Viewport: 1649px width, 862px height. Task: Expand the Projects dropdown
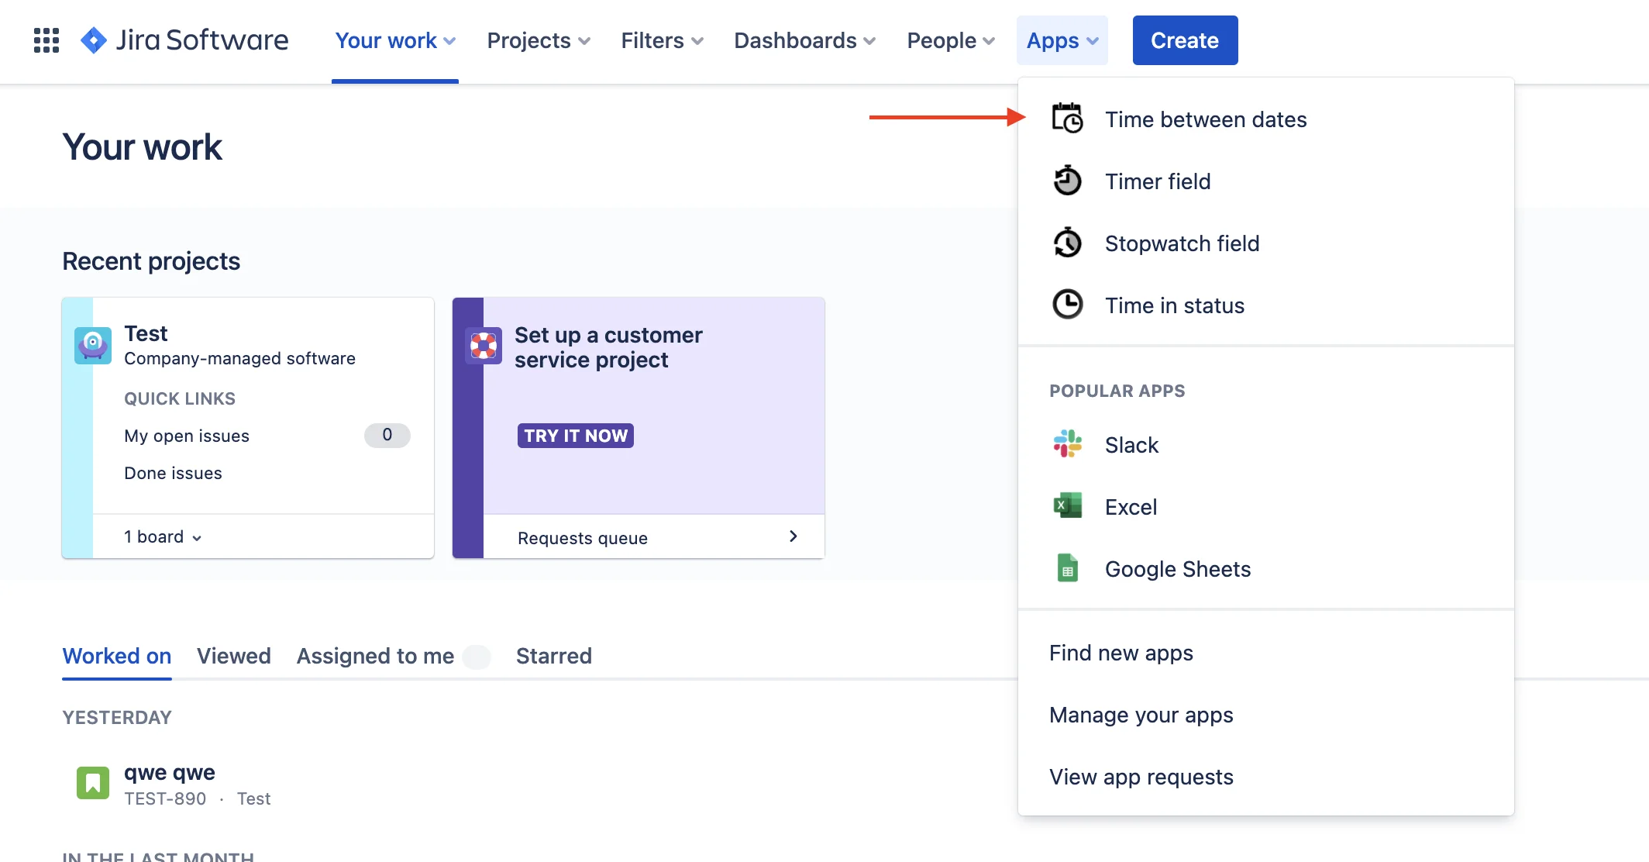coord(539,40)
